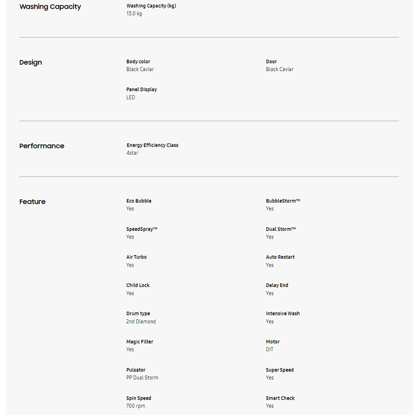Image resolution: width=415 pixels, height=415 pixels.
Task: Click the 4star efficiency value
Action: pyautogui.click(x=133, y=153)
